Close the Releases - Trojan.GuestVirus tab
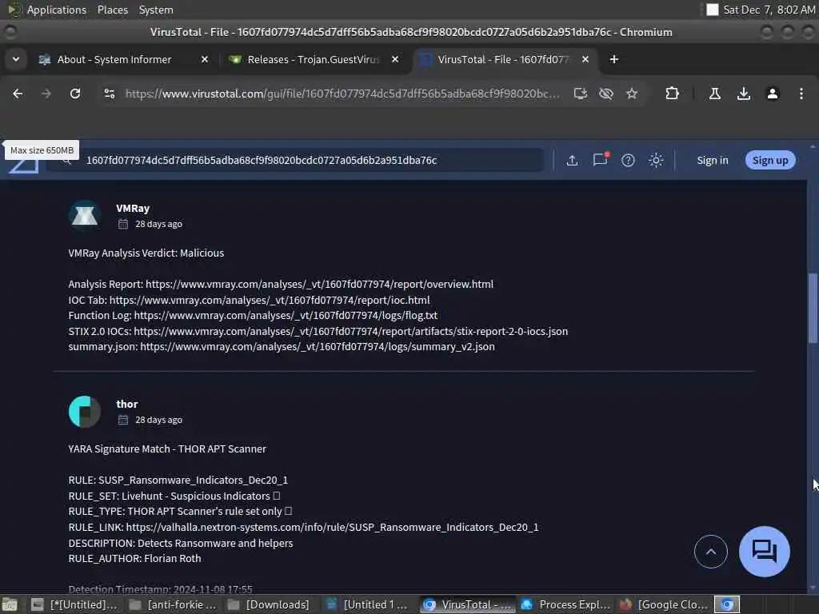The image size is (819, 614). [x=395, y=59]
